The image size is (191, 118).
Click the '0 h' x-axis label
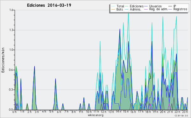(14, 112)
